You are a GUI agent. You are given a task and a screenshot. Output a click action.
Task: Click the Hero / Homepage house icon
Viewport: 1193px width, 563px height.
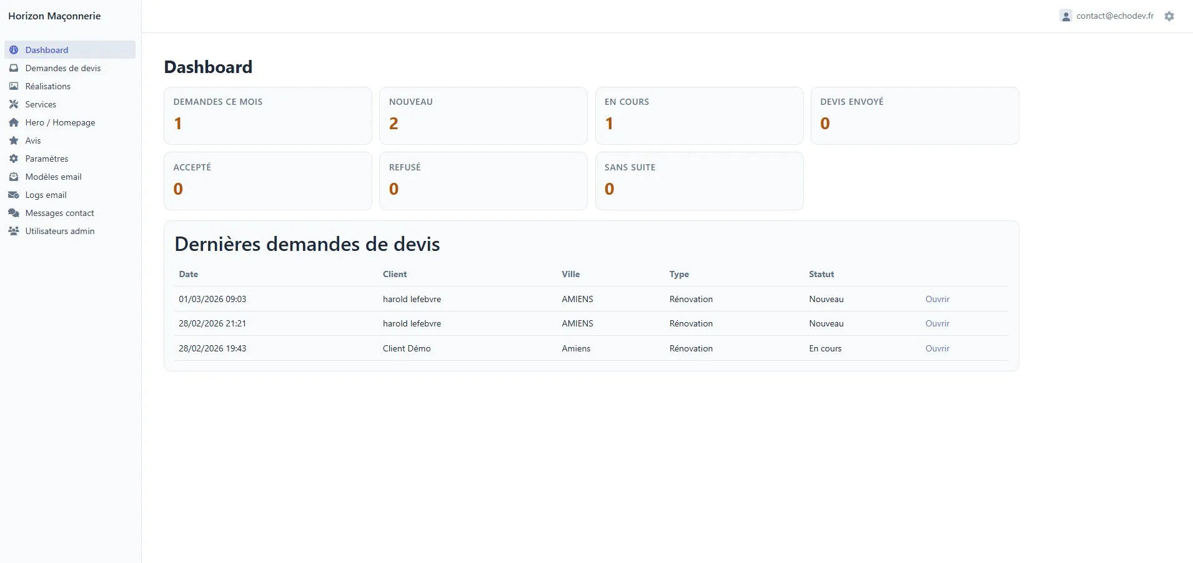click(x=14, y=122)
